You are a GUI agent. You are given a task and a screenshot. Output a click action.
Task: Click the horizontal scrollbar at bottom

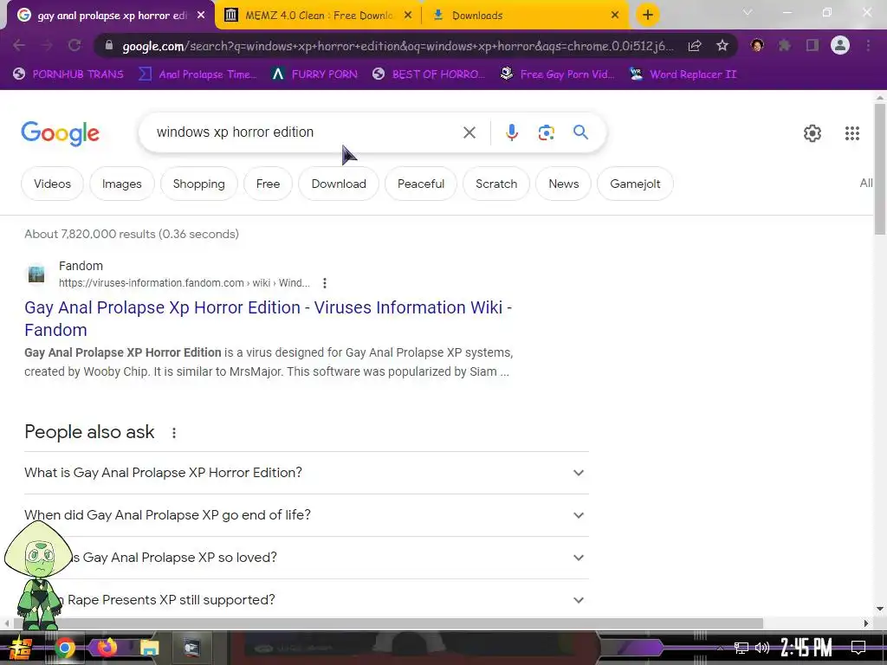tap(386, 623)
